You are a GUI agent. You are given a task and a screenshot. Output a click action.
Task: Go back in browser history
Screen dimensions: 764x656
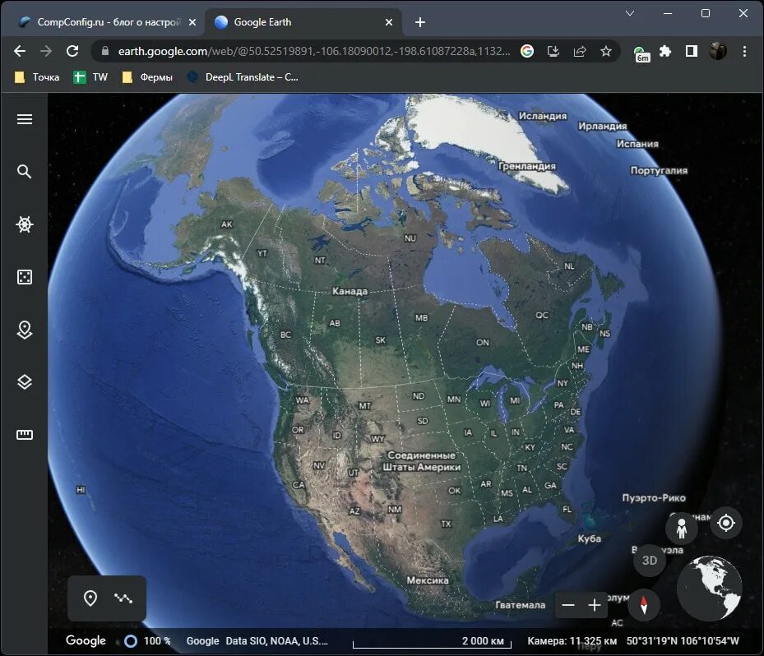tap(20, 51)
